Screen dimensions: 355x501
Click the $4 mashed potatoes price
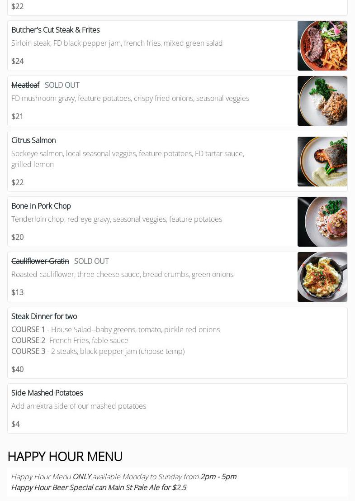(x=15, y=424)
